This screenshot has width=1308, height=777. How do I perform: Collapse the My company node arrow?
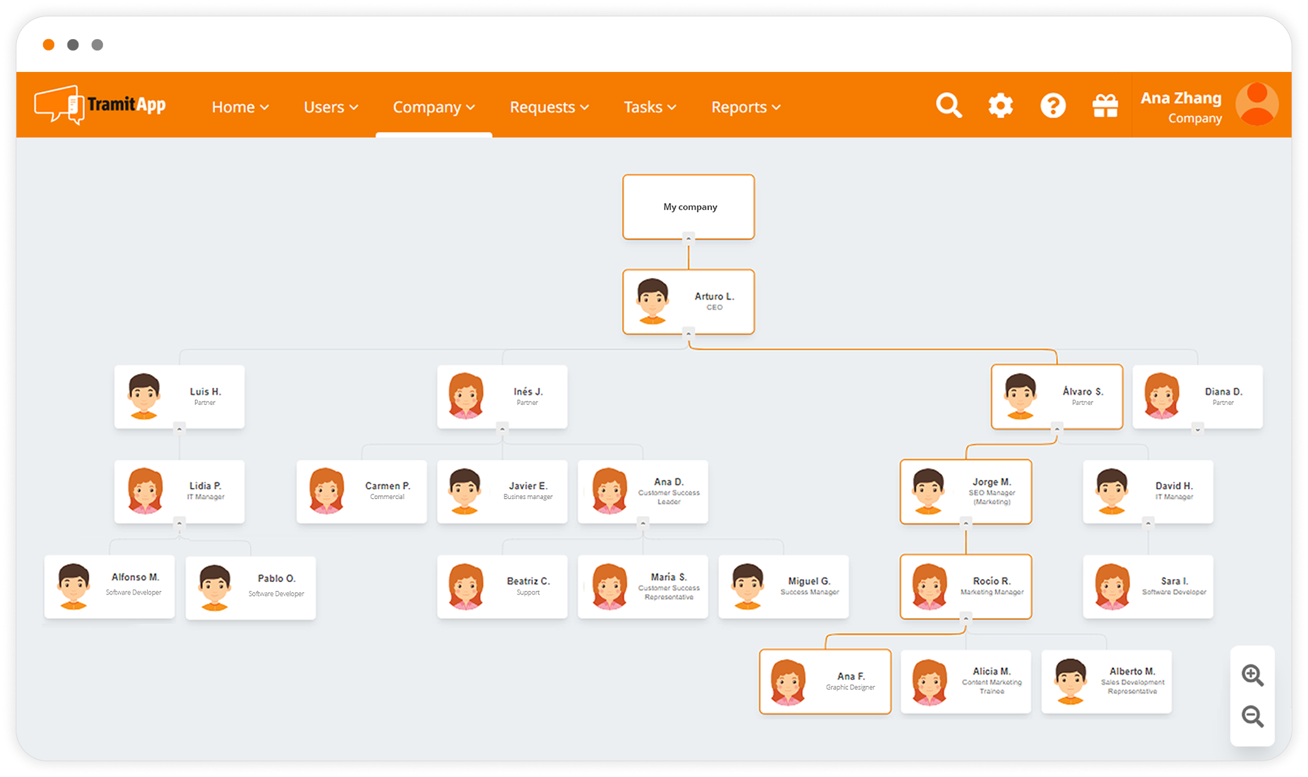(689, 238)
